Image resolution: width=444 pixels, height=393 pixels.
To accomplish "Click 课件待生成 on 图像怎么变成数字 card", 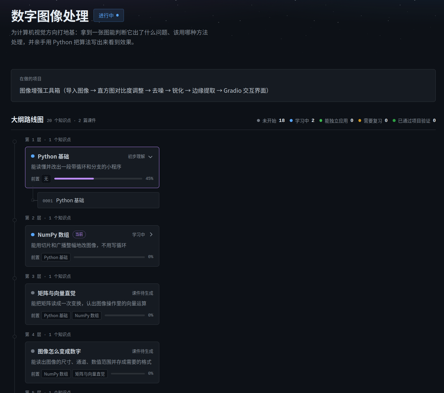I will (142, 351).
